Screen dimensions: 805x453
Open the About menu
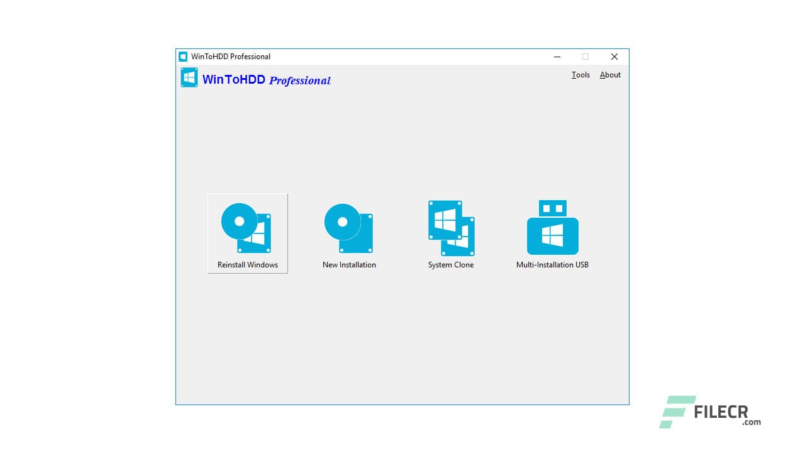click(x=609, y=75)
